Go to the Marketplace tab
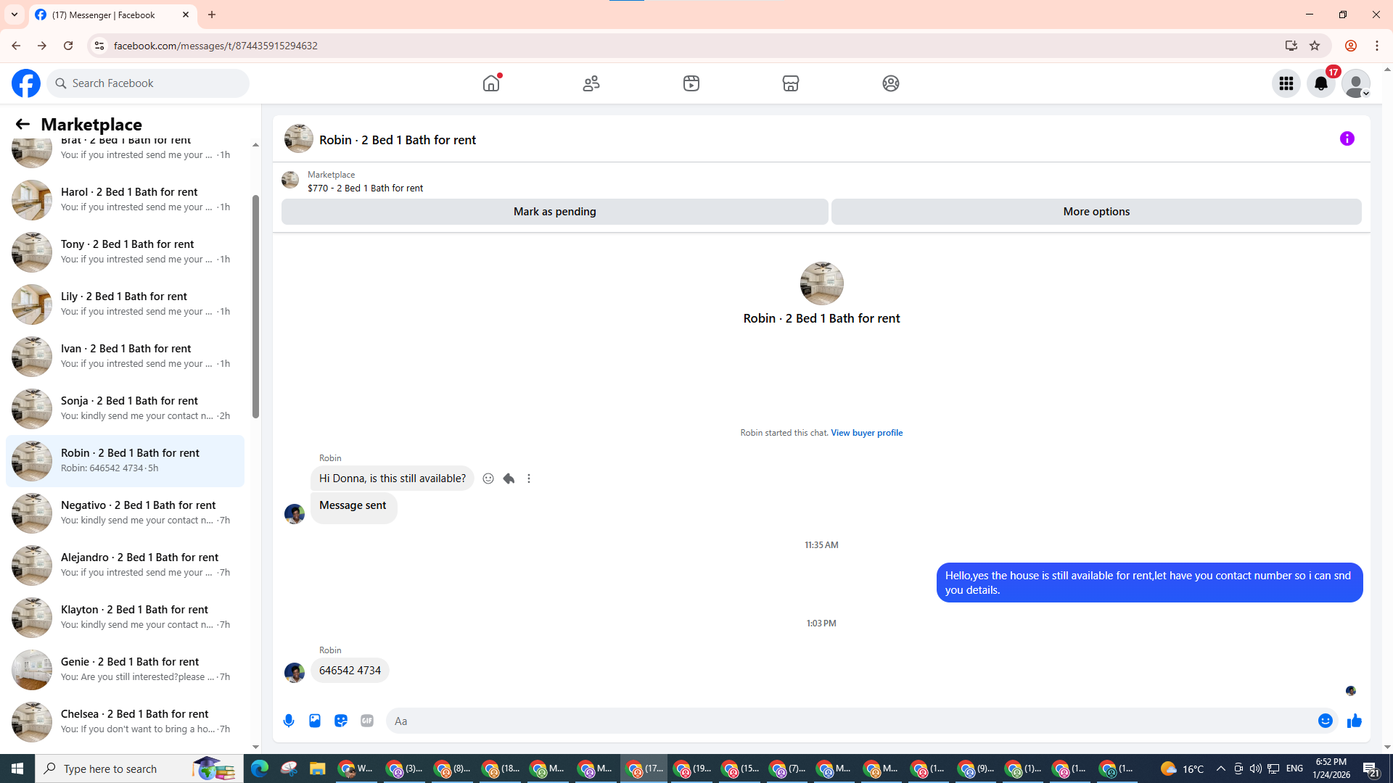Screen dimensions: 1393x783 coord(790,83)
